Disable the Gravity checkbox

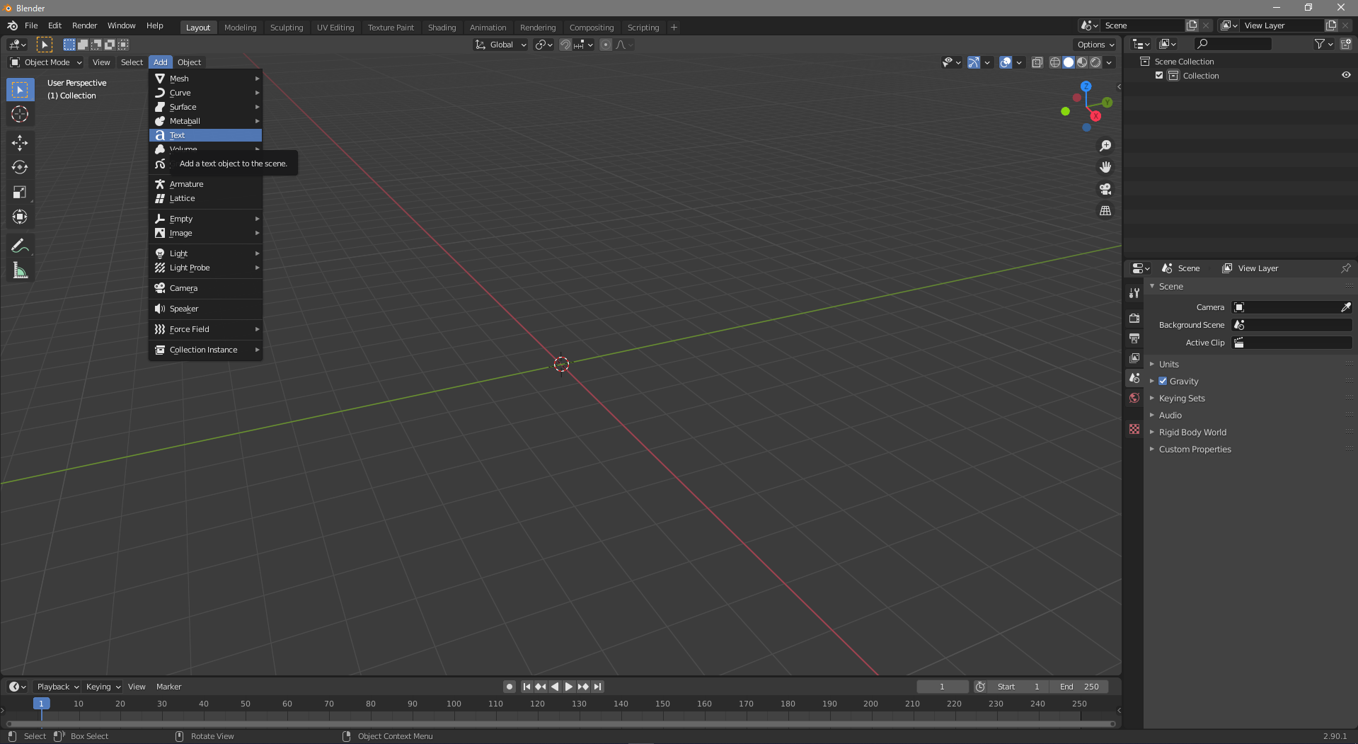1161,381
